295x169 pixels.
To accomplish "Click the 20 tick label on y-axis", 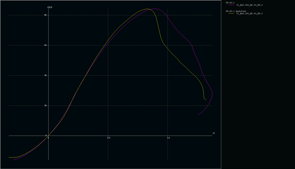I will (x=46, y=106).
